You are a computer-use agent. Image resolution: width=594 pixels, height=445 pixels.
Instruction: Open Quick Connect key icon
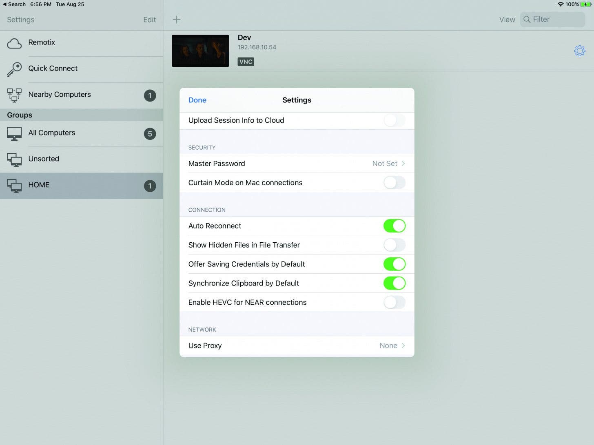14,69
